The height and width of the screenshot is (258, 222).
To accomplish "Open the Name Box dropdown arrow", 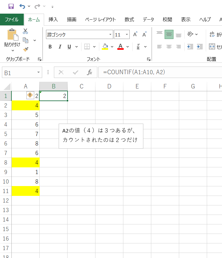I will click(x=39, y=73).
